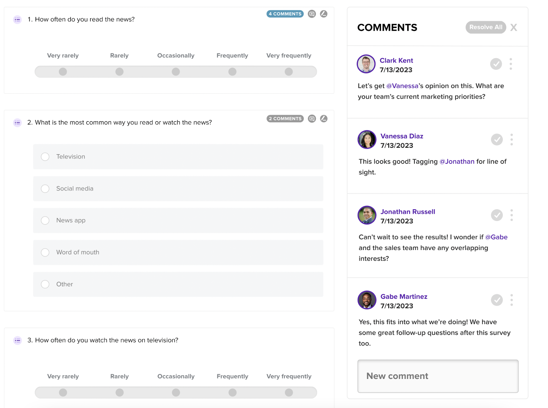548x408 pixels.
Task: Open the three-dot menu on Vanessa Diaz's comment
Action: 512,140
